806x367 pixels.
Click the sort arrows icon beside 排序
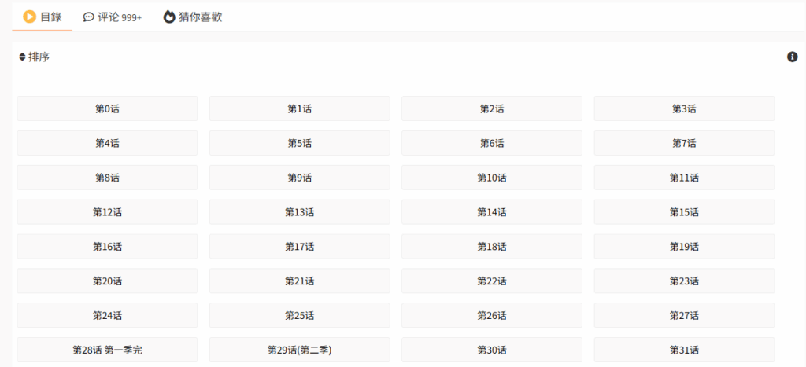tap(22, 57)
